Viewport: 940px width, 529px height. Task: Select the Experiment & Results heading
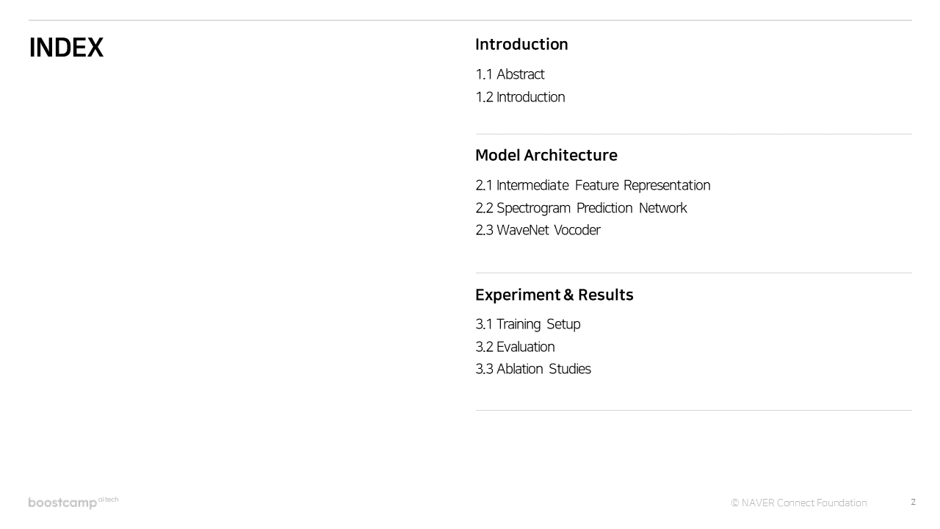(554, 295)
